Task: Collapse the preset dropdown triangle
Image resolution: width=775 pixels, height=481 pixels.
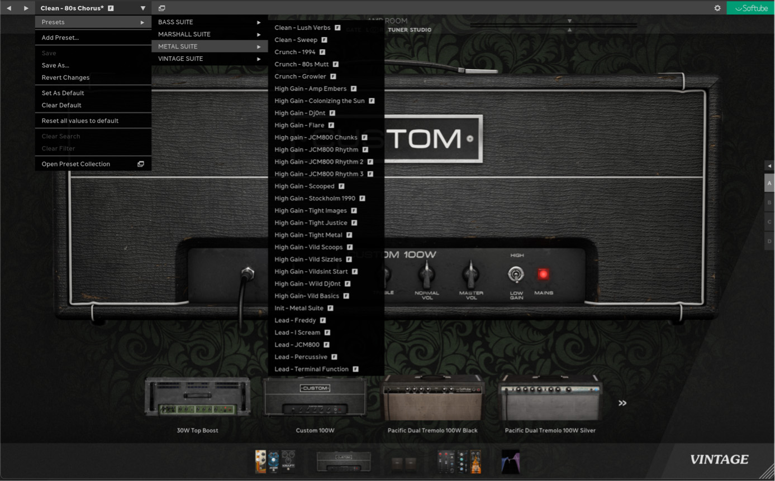Action: 143,8
